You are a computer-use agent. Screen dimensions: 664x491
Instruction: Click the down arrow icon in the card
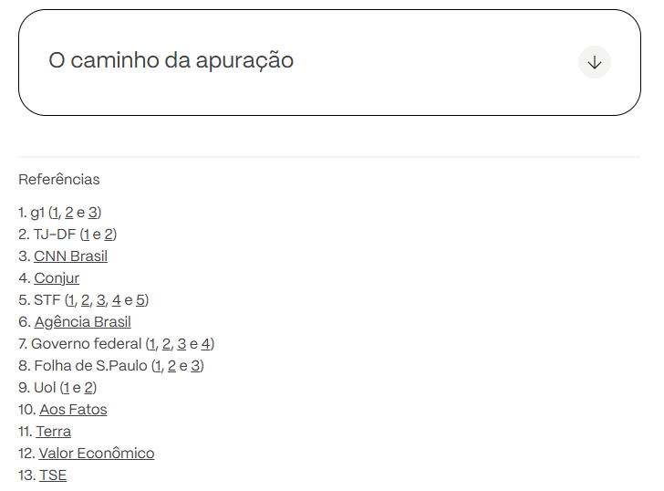pos(595,62)
